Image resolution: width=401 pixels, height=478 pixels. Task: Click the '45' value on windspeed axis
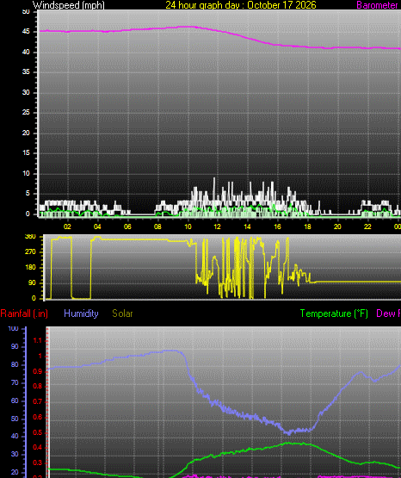(26, 32)
